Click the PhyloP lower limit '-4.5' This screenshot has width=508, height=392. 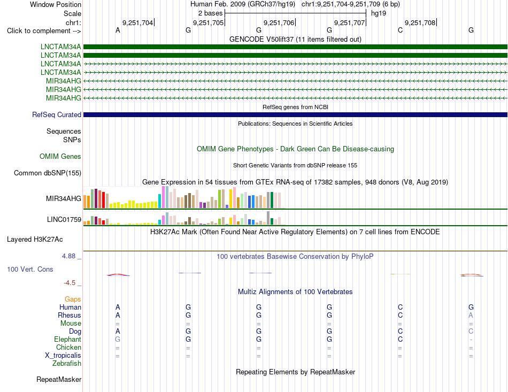(x=70, y=283)
